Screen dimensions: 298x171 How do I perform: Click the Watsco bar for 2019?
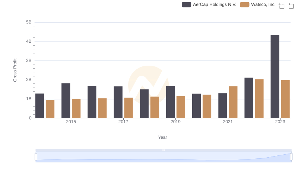pyautogui.click(x=181, y=107)
